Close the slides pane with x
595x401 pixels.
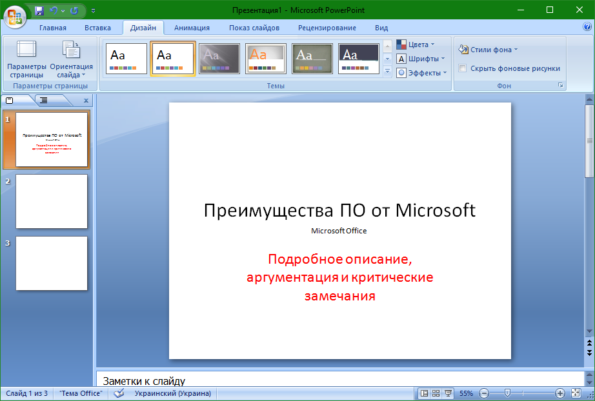coord(86,101)
